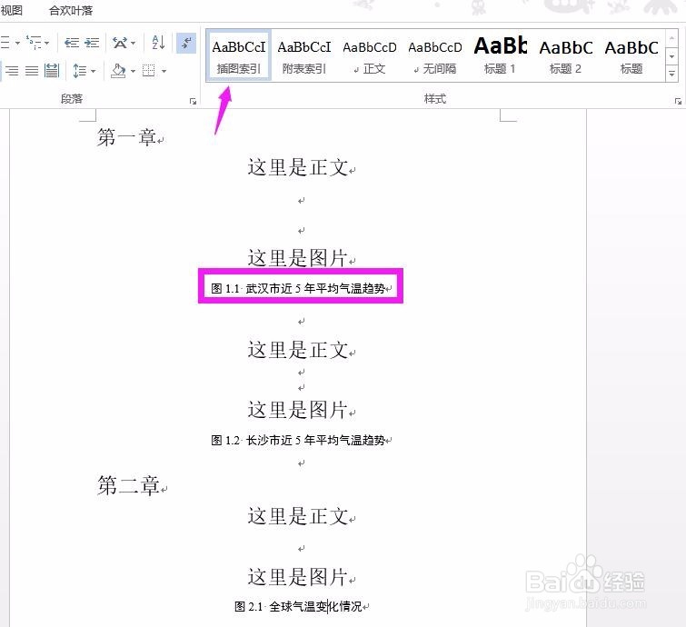Click the multilevel list icon

[x=34, y=43]
